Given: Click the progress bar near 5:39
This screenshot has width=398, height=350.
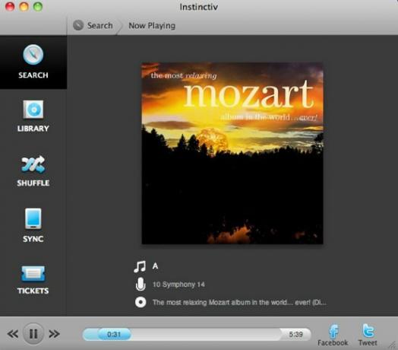Looking at the screenshot, I should [x=295, y=334].
